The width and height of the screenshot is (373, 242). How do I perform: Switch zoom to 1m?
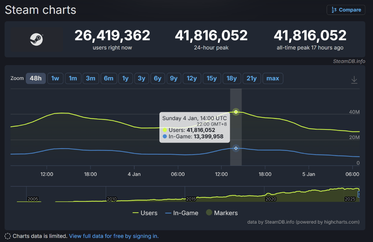pyautogui.click(x=73, y=78)
